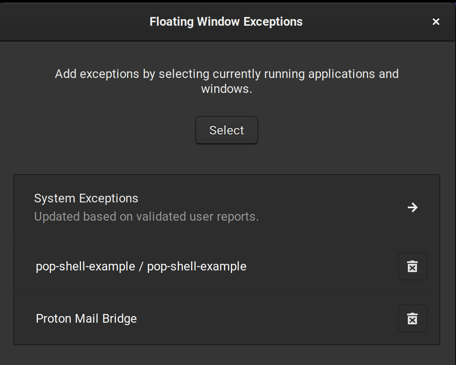The width and height of the screenshot is (456, 365).
Task: Click the delete icon next to pop-shell-example
Action: coord(412,266)
